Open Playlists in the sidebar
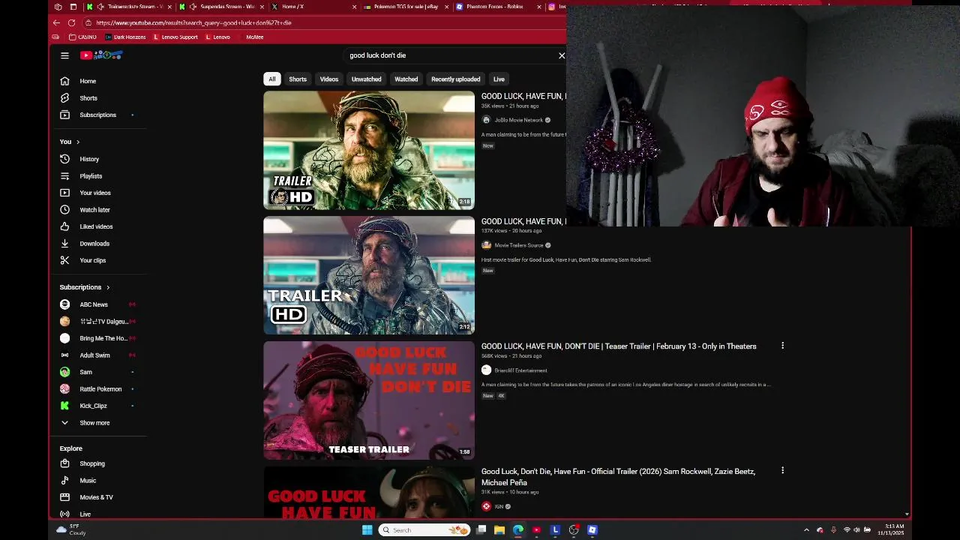 point(91,176)
